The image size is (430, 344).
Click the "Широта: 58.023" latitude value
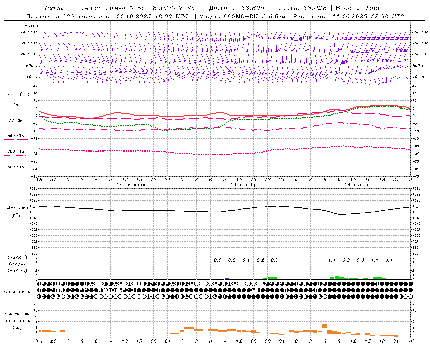pos(300,8)
